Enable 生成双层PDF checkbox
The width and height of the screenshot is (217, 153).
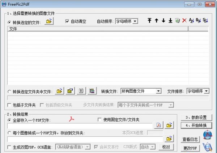coord(9,147)
